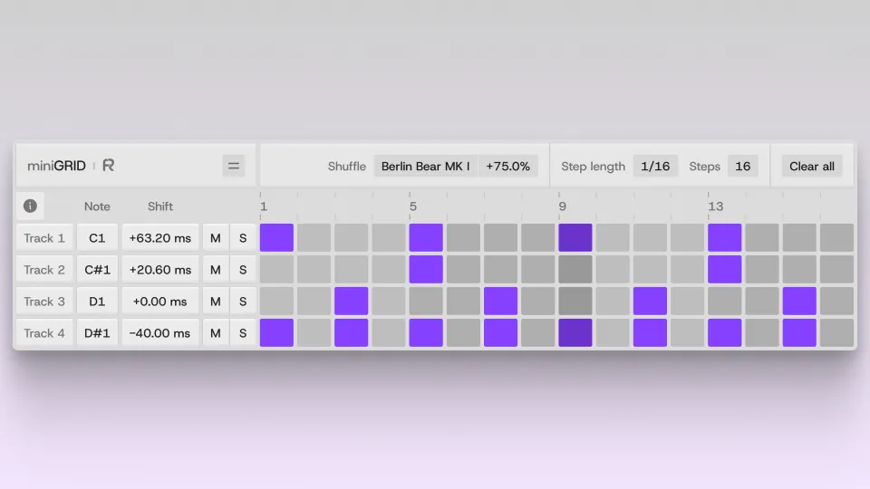Toggle Track 1 step 5 off

pyautogui.click(x=426, y=238)
